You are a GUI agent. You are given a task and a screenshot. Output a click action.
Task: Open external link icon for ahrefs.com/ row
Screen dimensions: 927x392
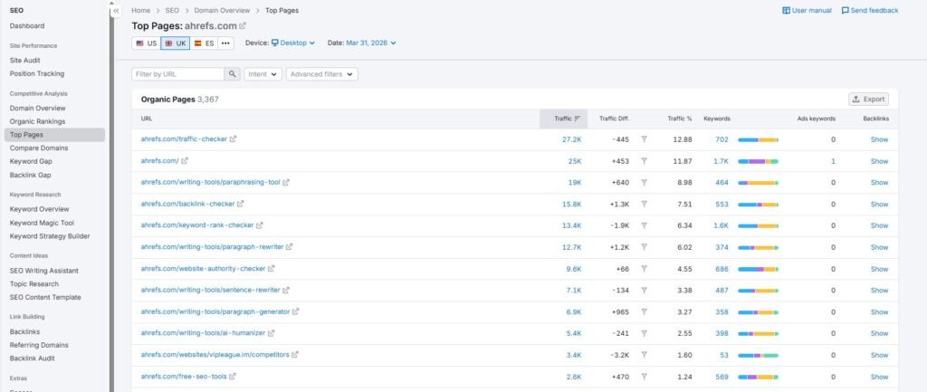pos(185,160)
